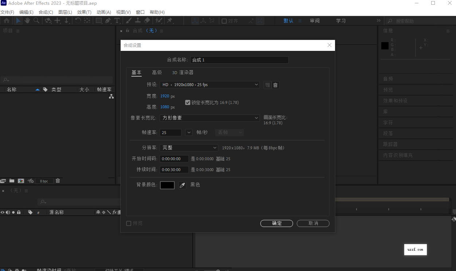The width and height of the screenshot is (456, 271).
Task: Select the Pen tool
Action: point(108,21)
